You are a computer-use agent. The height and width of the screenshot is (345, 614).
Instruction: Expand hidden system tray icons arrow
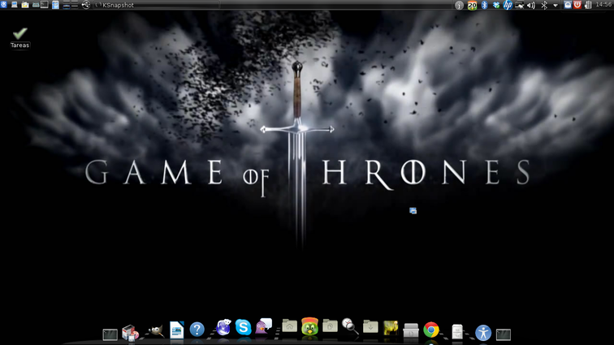[x=556, y=6]
